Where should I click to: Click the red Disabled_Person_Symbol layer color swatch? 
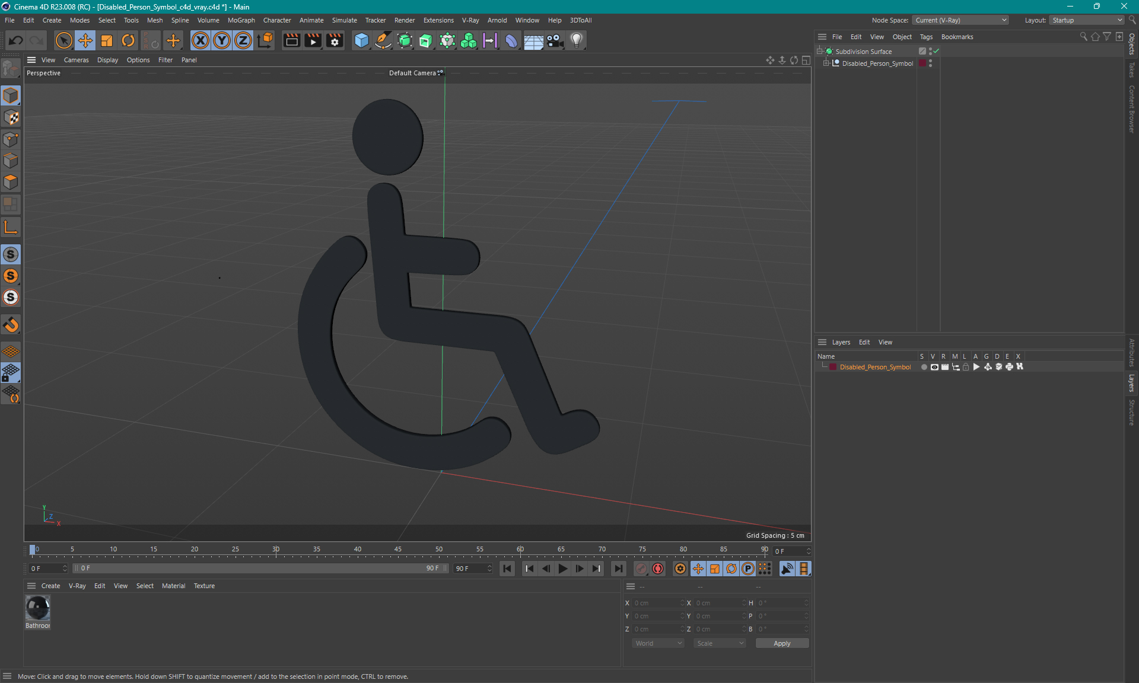click(833, 367)
